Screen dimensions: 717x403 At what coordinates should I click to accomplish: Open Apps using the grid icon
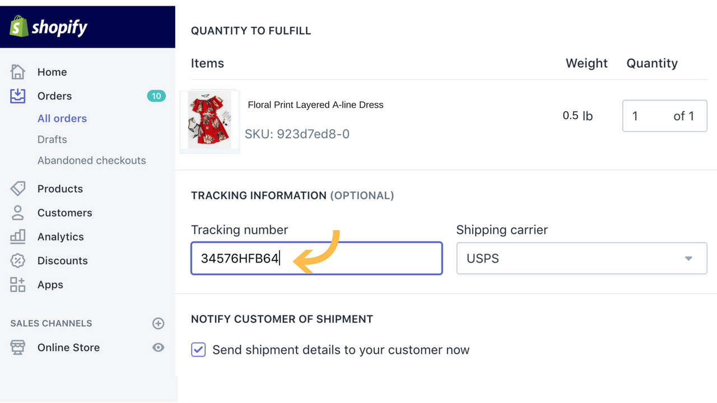[x=17, y=284]
